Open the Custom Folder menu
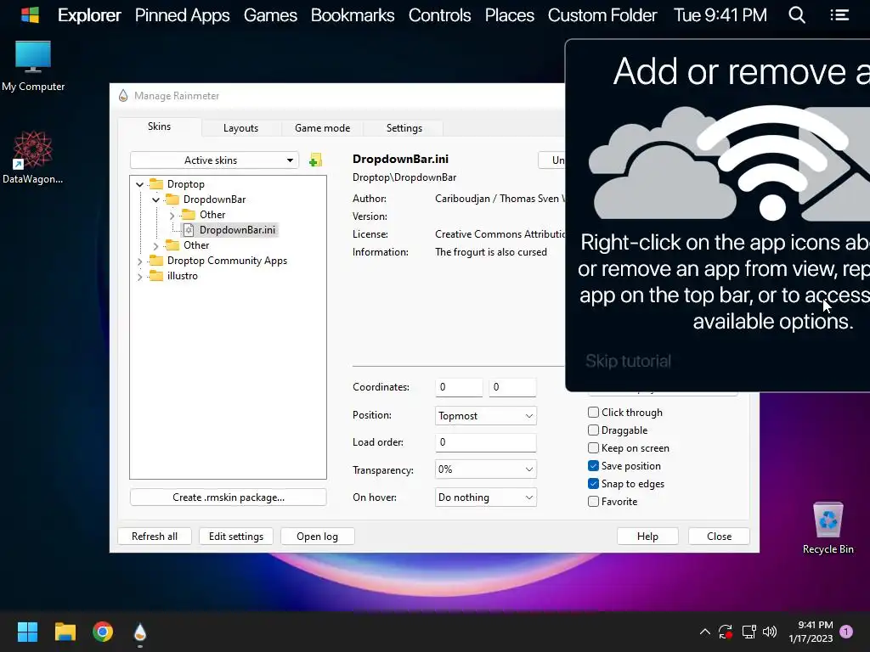The image size is (870, 652). (x=602, y=15)
